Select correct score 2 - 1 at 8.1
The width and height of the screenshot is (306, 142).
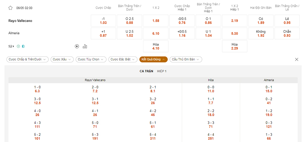(x=153, y=89)
